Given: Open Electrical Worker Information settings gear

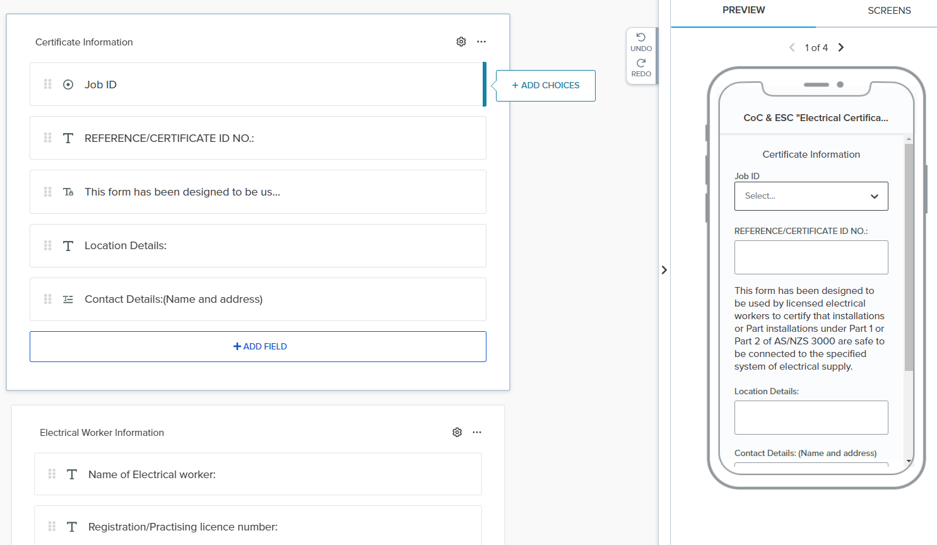Looking at the screenshot, I should click(x=457, y=432).
